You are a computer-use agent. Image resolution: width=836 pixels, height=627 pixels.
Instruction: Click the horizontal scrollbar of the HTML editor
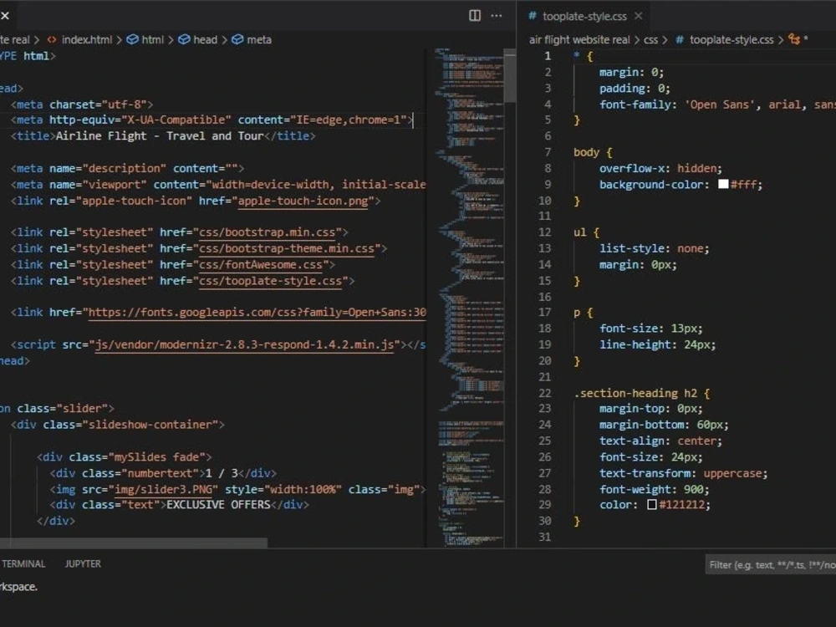pos(133,543)
